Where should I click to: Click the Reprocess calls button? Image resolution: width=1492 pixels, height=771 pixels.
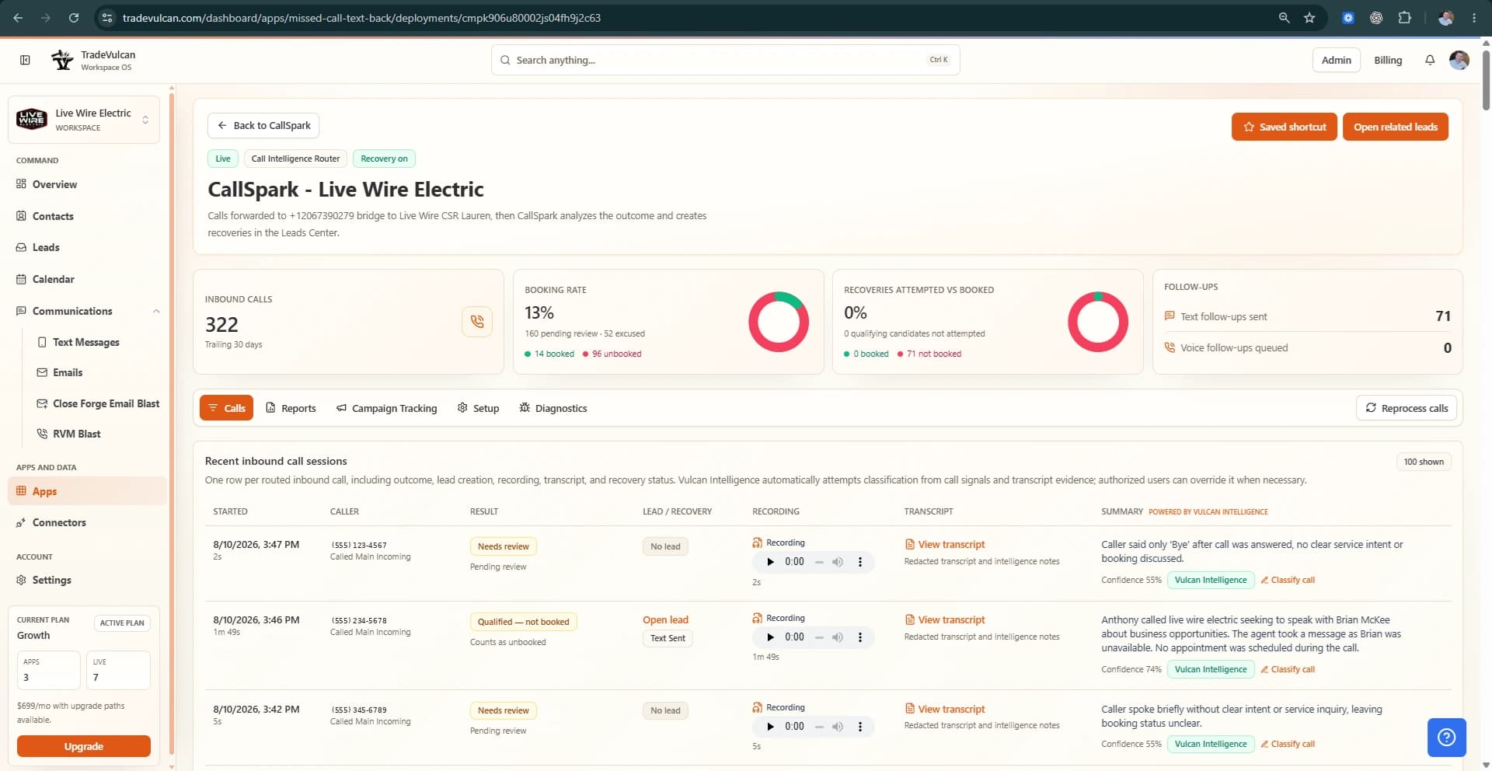[x=1407, y=408]
